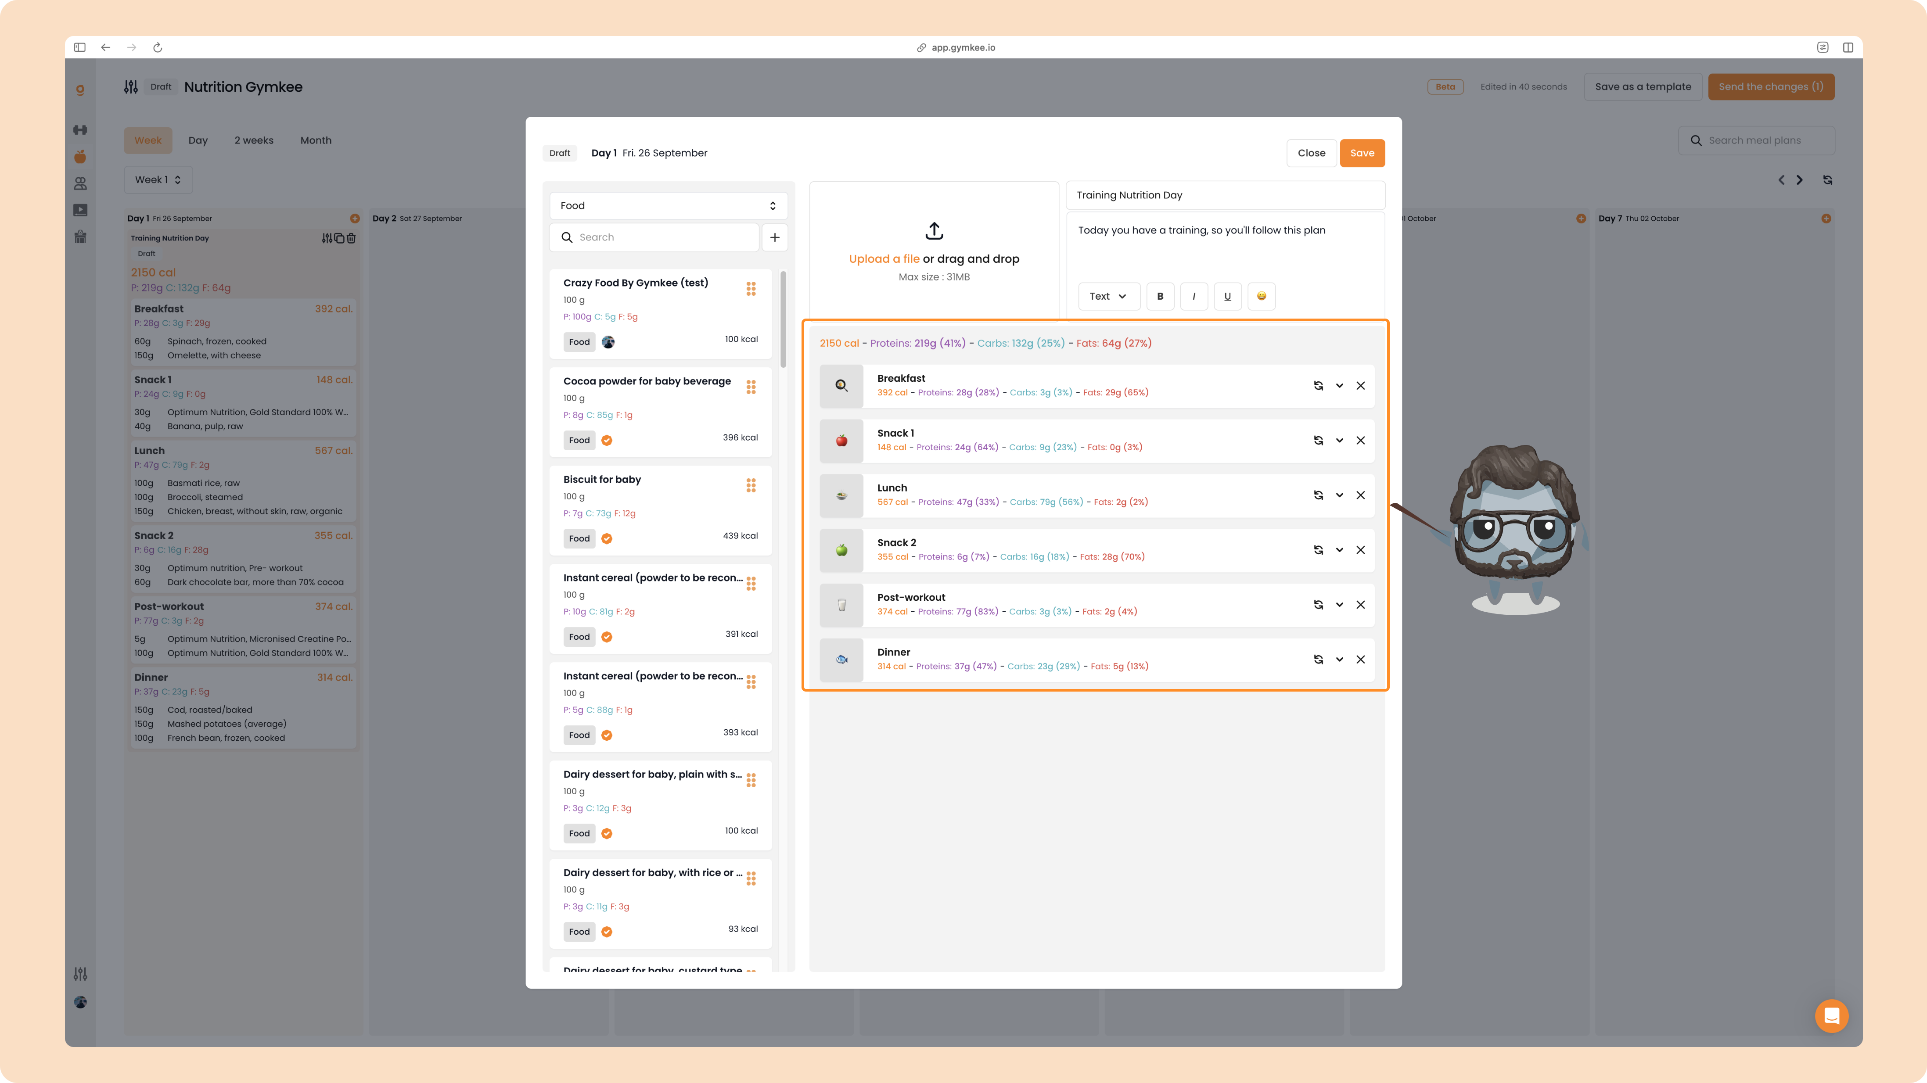The width and height of the screenshot is (1927, 1083).
Task: Remove the Snack 1 meal
Action: pos(1361,441)
